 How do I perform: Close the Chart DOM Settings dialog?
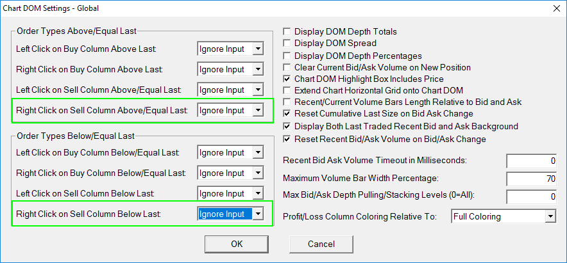tap(555, 8)
